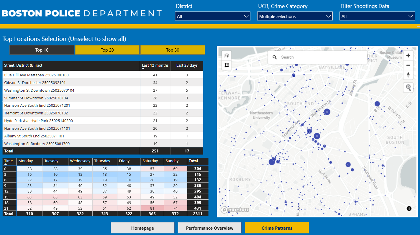
Task: Select Blue Hill Ave Mattapan row
Action: 103,75
